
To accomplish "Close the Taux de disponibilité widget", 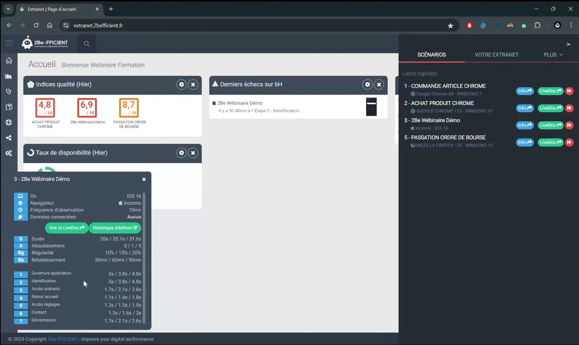I will point(193,153).
